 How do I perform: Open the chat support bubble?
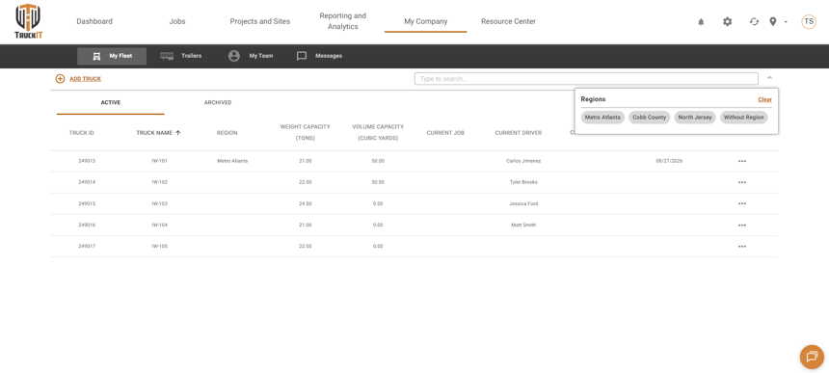(812, 357)
